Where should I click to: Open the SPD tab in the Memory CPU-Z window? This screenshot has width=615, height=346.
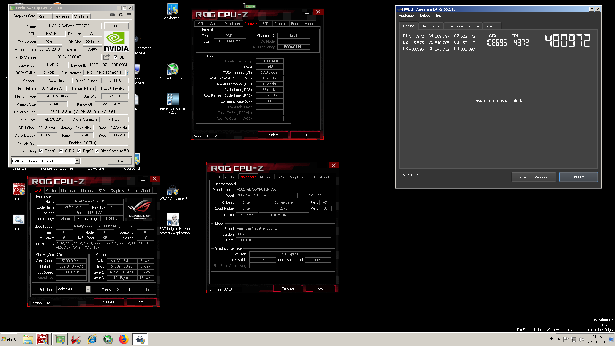point(266,24)
